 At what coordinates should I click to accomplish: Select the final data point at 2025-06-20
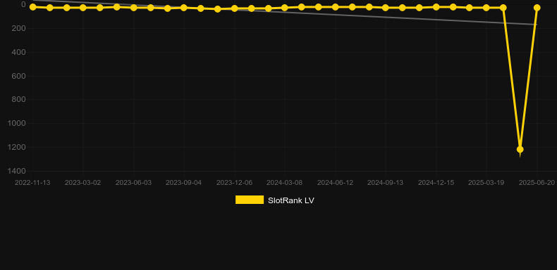coord(537,8)
